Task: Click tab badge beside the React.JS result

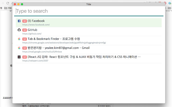Action: [24, 57]
